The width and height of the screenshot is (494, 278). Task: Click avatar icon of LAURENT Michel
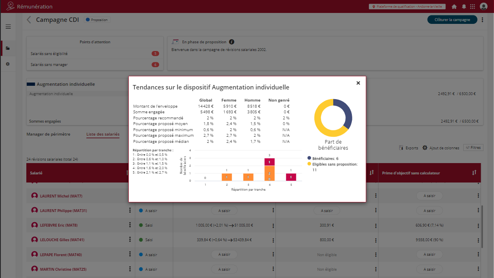(x=34, y=196)
